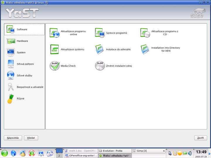Screen dimensions: 211x158
Task: Click the Nápověda help button
Action: [x=13, y=138]
